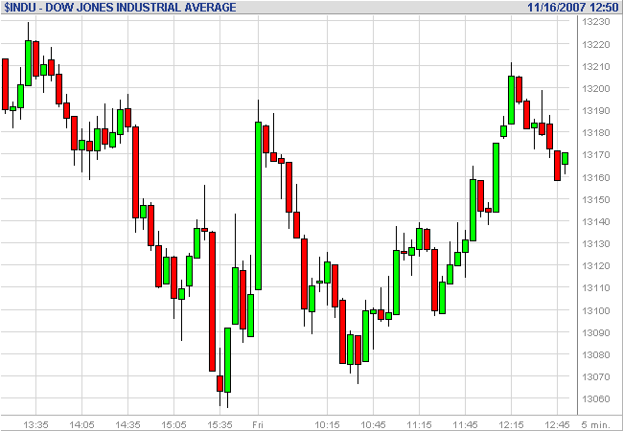
Task: Select the 13180 price axis label
Action: [595, 132]
